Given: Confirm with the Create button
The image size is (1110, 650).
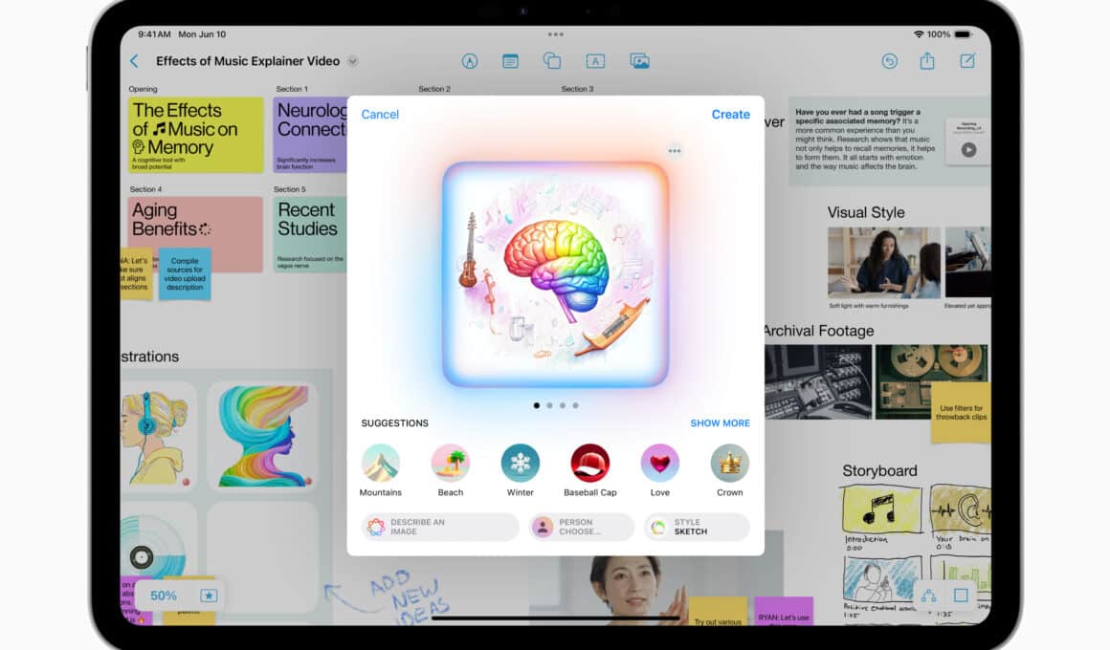Looking at the screenshot, I should (x=730, y=115).
